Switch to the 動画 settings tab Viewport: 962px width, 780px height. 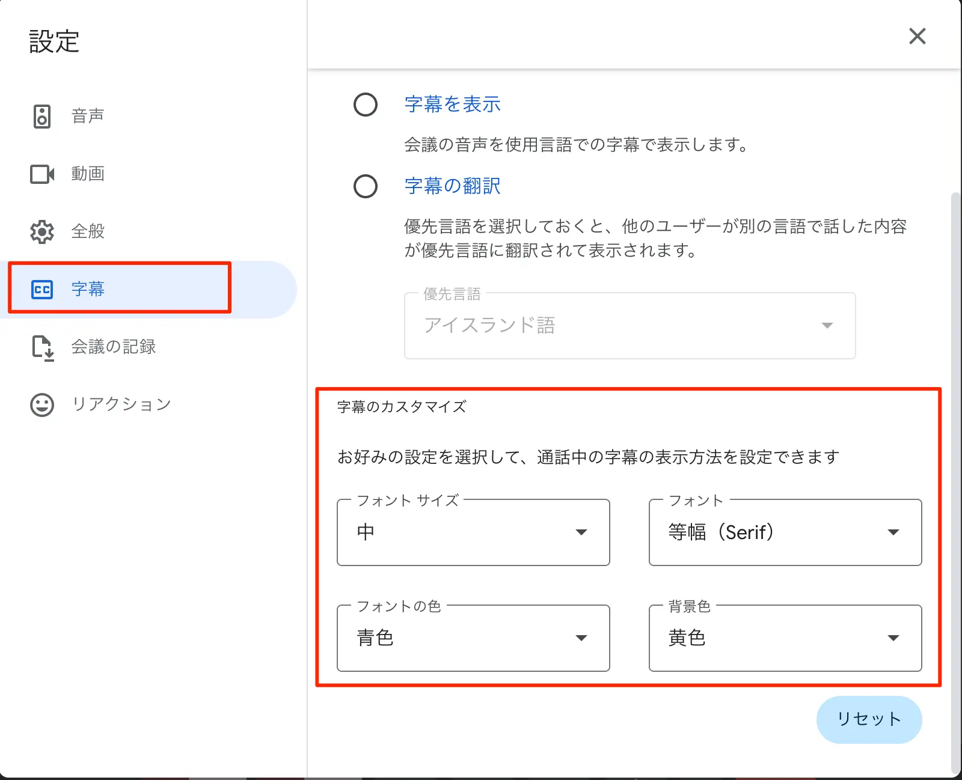(x=149, y=174)
